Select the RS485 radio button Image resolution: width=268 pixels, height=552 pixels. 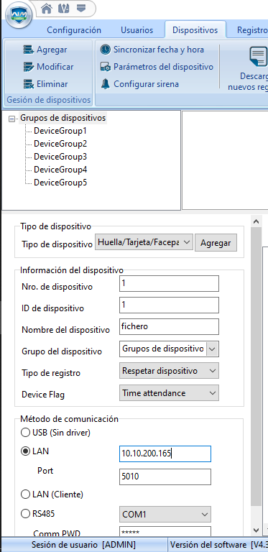25,514
